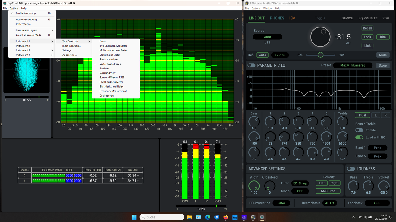Open the MaxMiniBassreg preset dropdown
This screenshot has height=222, width=396.
point(352,65)
